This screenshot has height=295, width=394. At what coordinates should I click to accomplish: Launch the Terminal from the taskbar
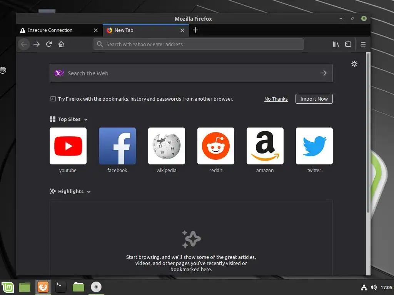click(x=60, y=287)
